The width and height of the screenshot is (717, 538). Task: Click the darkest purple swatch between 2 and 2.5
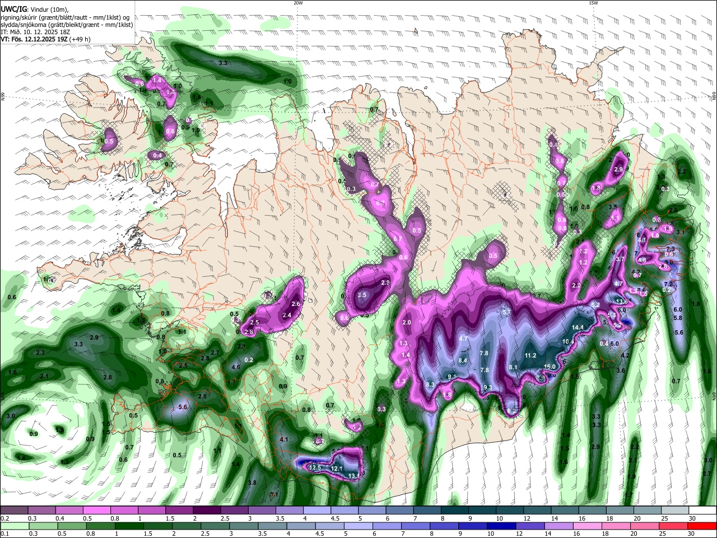pos(207,510)
